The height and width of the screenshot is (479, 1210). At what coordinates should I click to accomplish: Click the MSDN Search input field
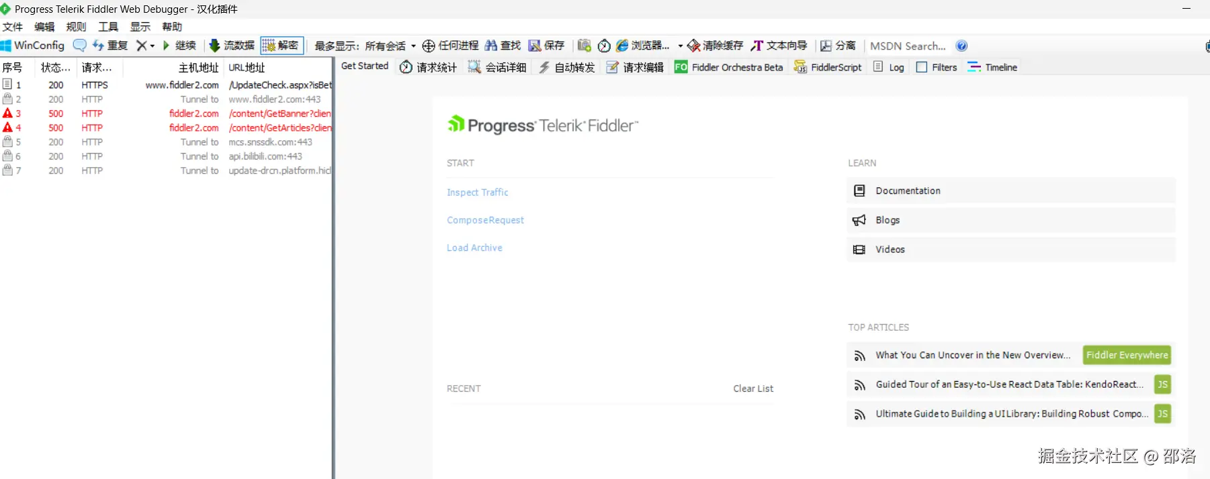[908, 46]
